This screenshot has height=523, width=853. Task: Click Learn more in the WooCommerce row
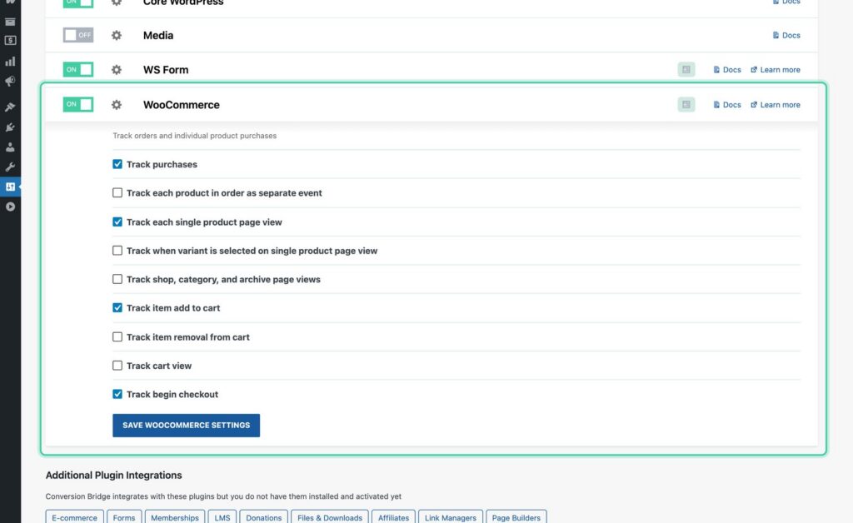click(x=776, y=104)
